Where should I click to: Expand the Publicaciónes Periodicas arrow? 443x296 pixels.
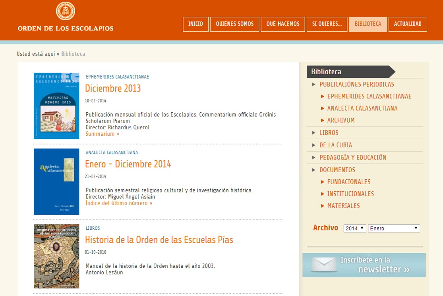(x=314, y=85)
